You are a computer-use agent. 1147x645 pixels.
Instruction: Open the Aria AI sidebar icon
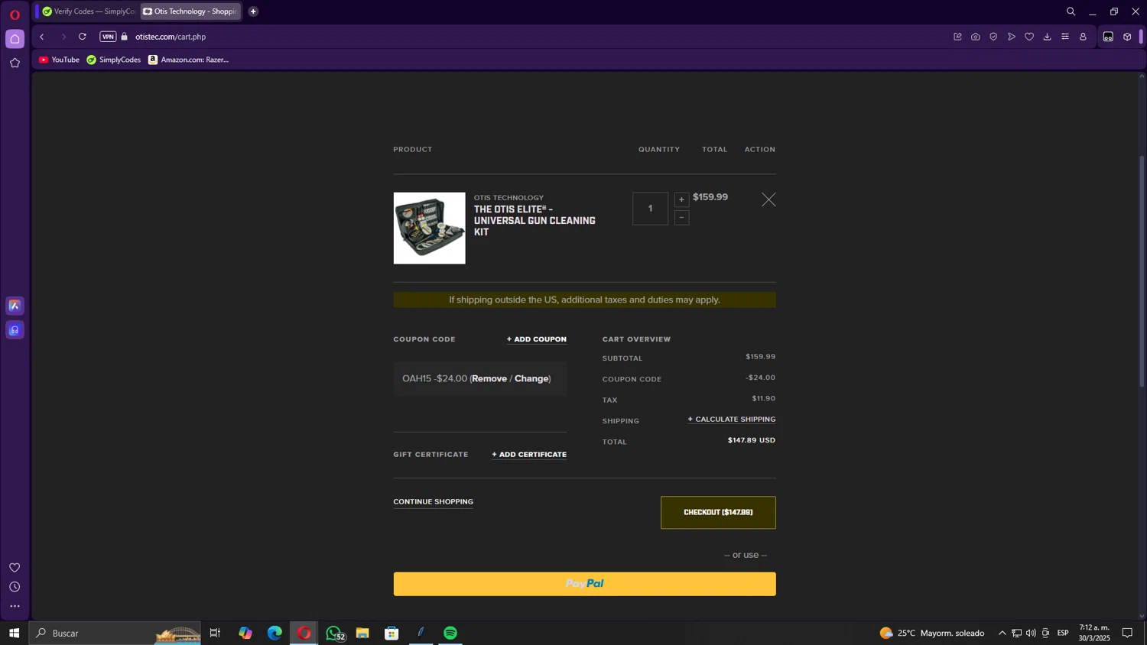coord(15,306)
